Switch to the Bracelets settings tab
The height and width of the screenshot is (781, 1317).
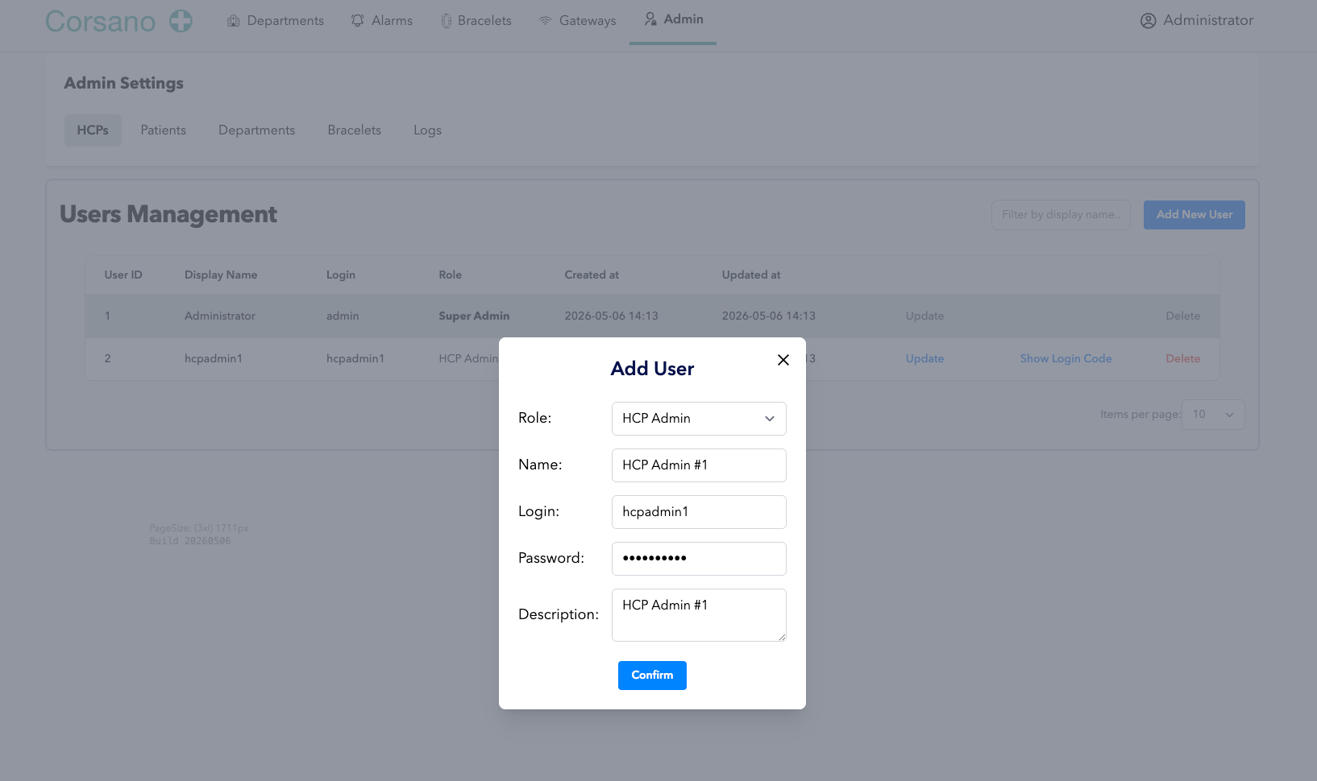tap(355, 130)
